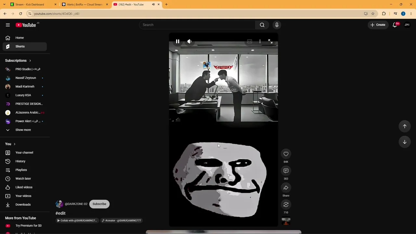This screenshot has height=234, width=416.
Task: Remix this short using the remix icon
Action: coord(286,205)
